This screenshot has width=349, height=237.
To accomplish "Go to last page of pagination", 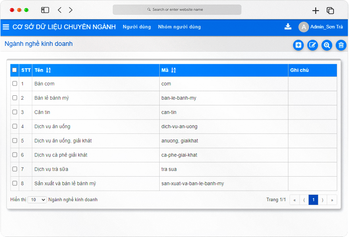I will coord(332,200).
